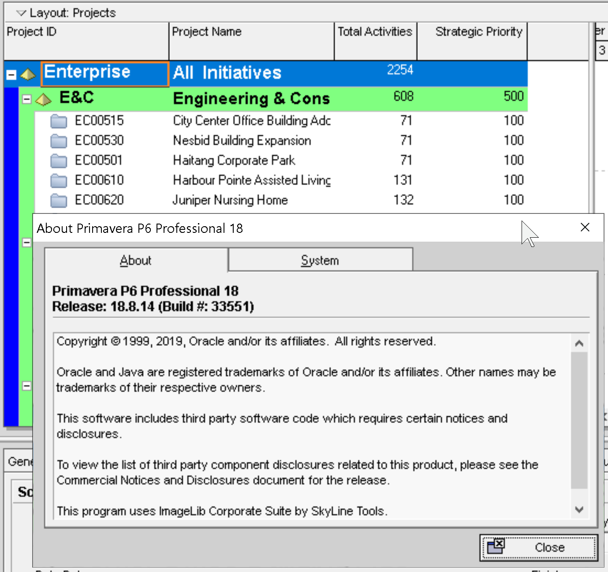Click the ImageLib Corporate Suite line
The height and width of the screenshot is (572, 608).
(x=222, y=511)
